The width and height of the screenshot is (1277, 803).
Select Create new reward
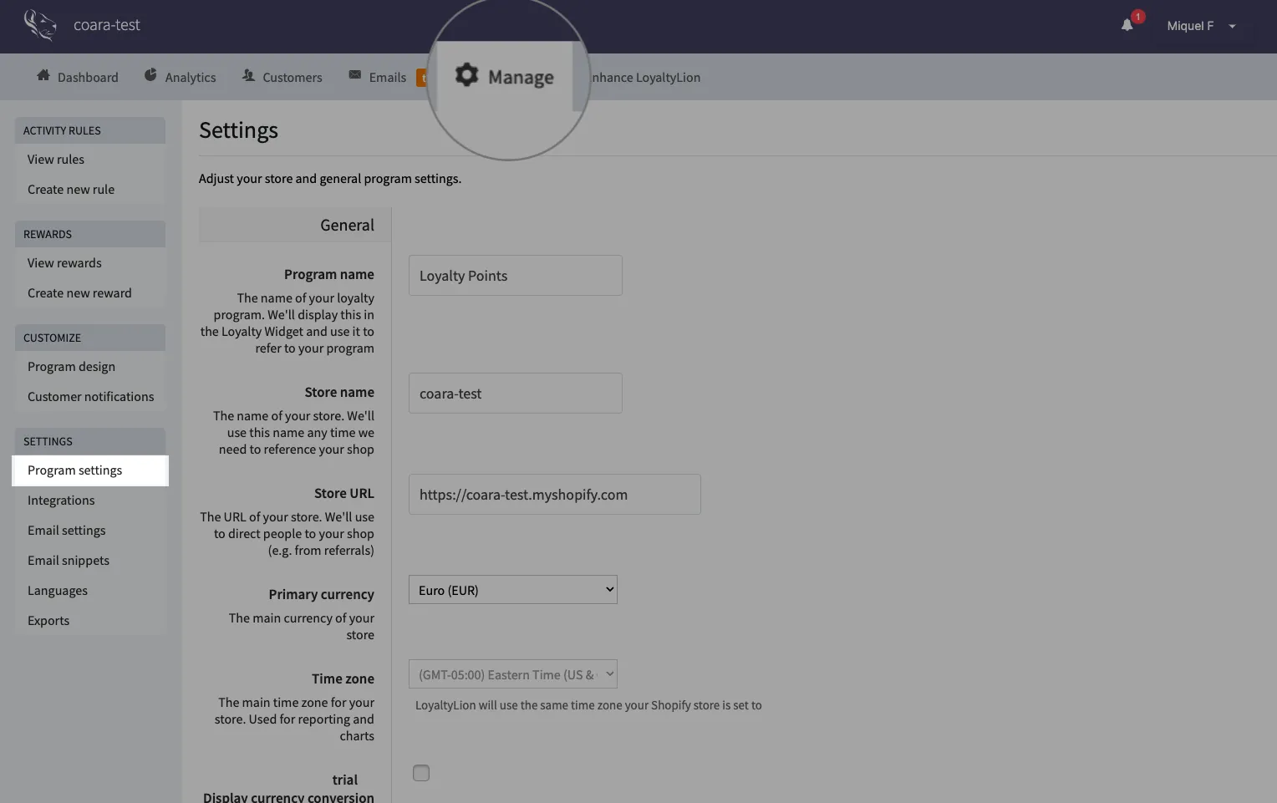coord(79,293)
